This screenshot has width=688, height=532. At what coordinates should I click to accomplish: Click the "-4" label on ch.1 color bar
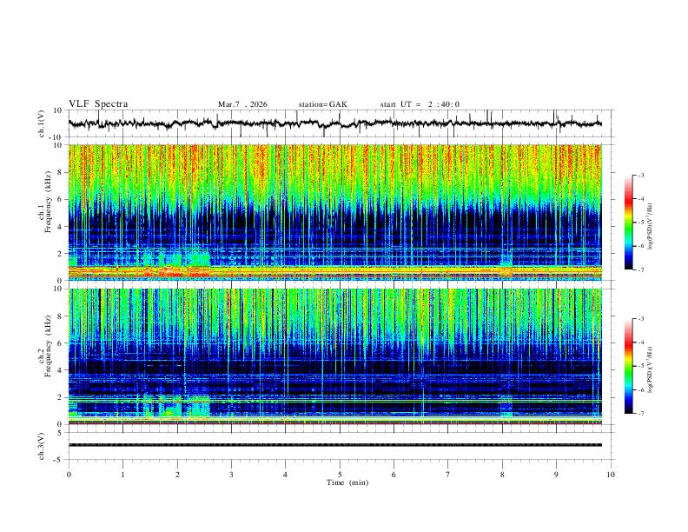point(640,199)
